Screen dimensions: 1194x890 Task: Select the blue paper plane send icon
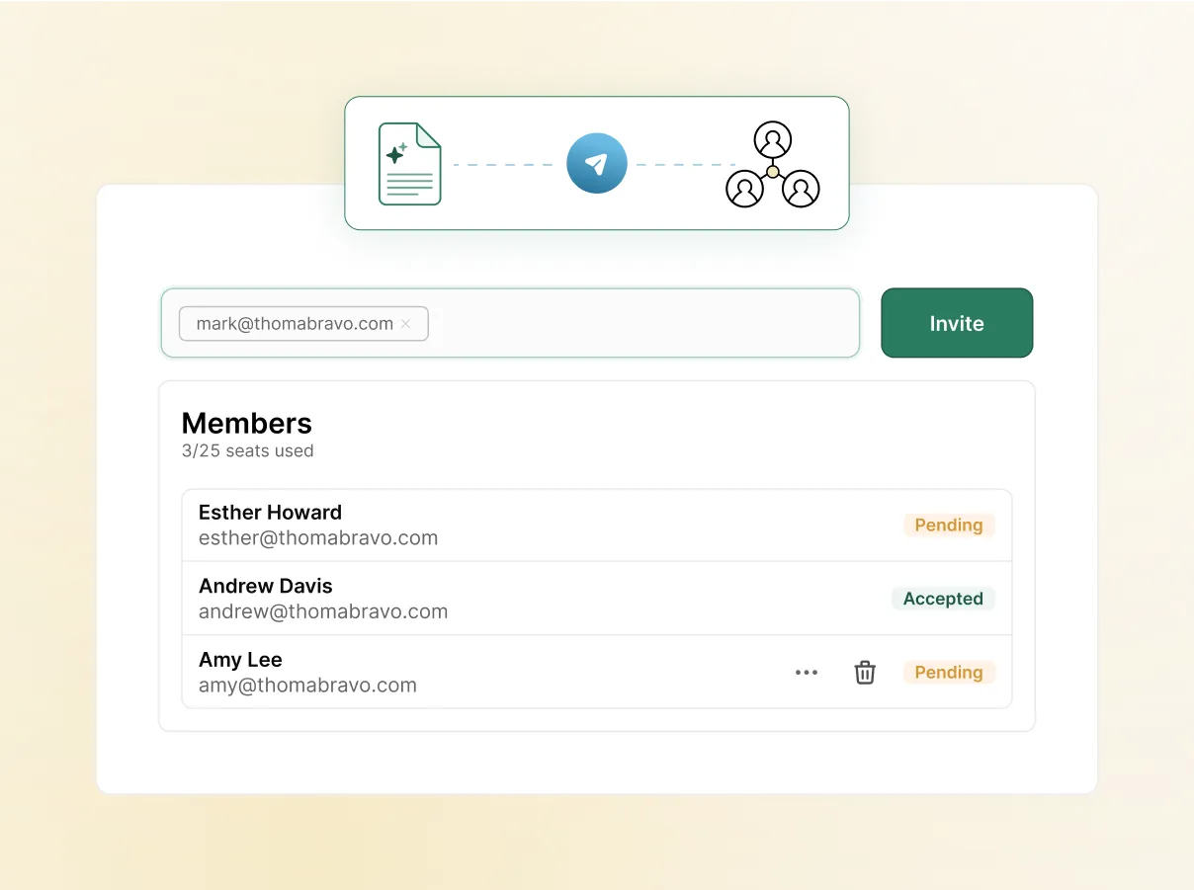pos(596,163)
